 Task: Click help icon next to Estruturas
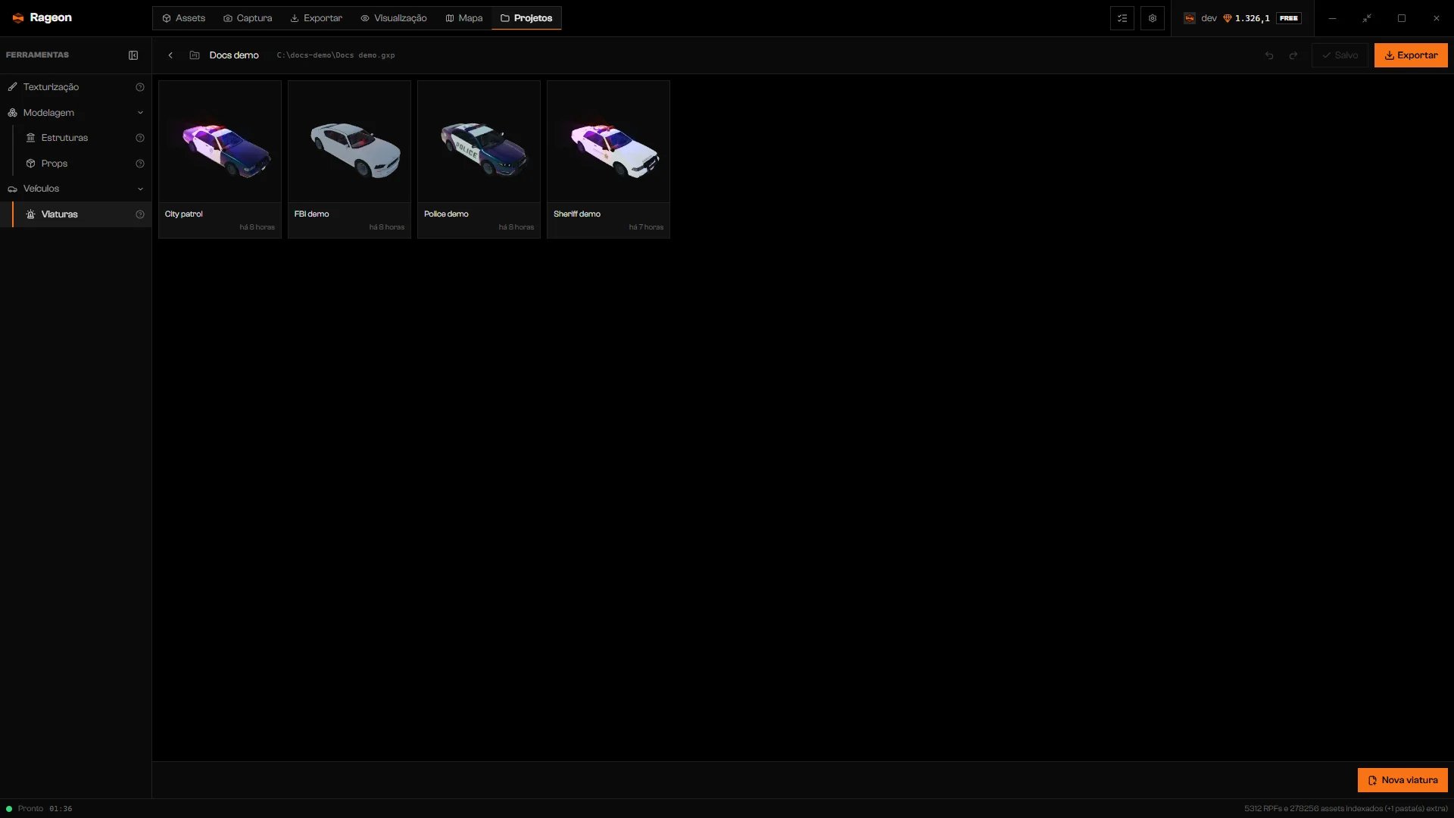140,138
